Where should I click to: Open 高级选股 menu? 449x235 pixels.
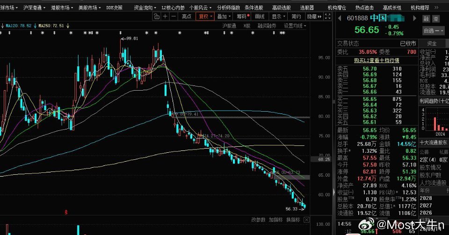282,8
